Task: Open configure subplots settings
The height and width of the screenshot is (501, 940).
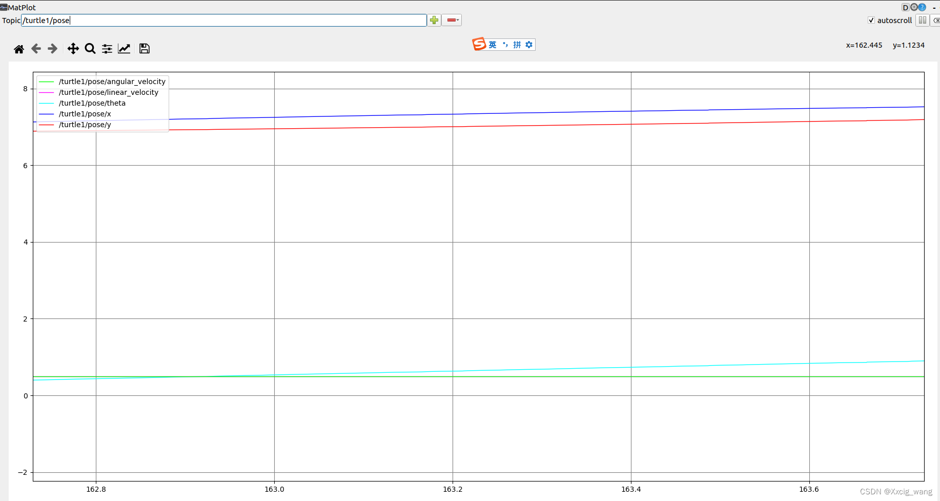Action: 107,49
